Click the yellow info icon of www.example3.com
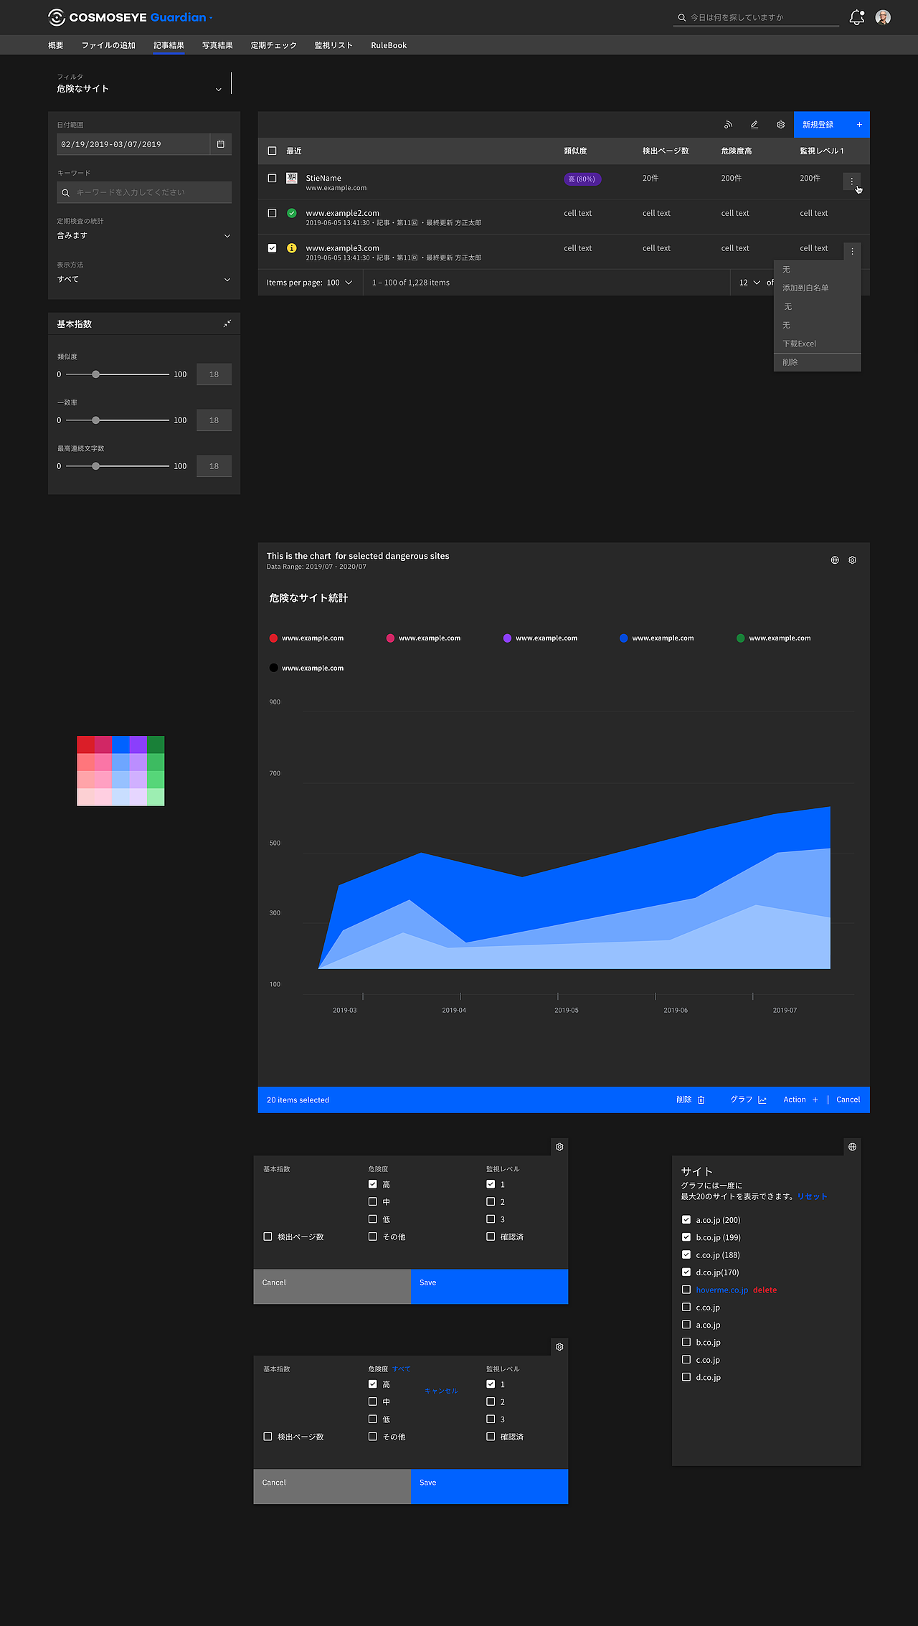 click(x=292, y=248)
